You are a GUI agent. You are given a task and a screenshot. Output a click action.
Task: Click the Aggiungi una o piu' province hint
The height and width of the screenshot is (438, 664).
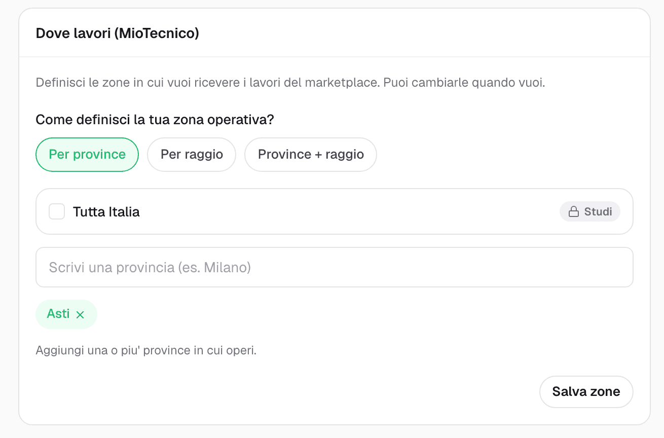click(146, 350)
